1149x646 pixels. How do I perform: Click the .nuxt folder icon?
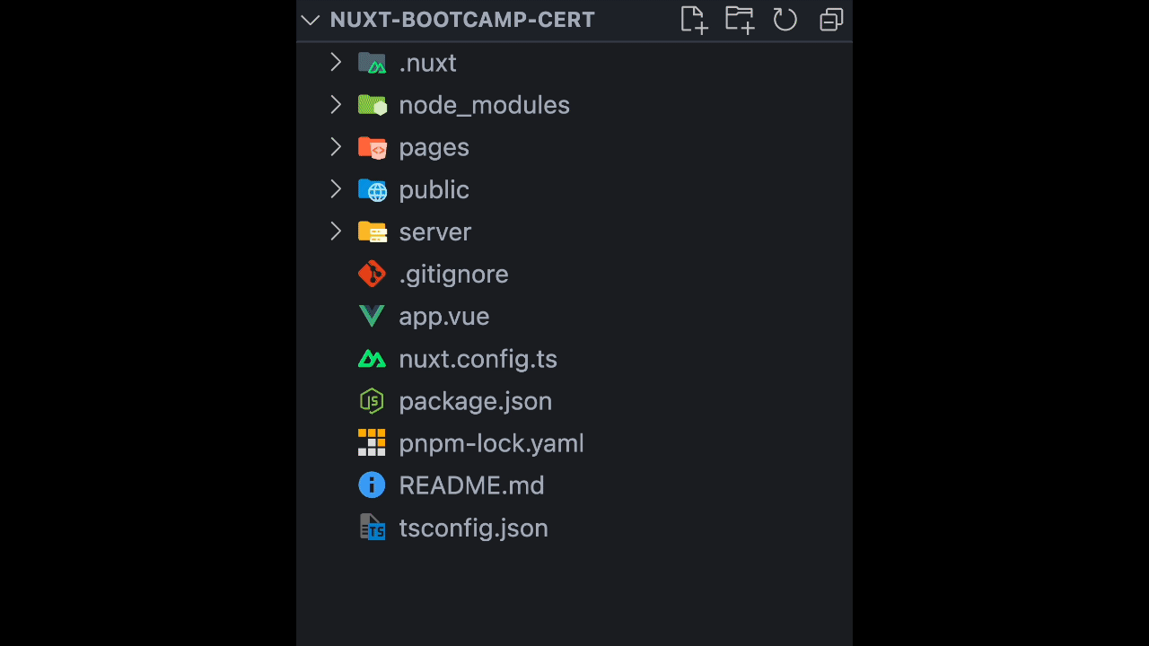point(372,63)
